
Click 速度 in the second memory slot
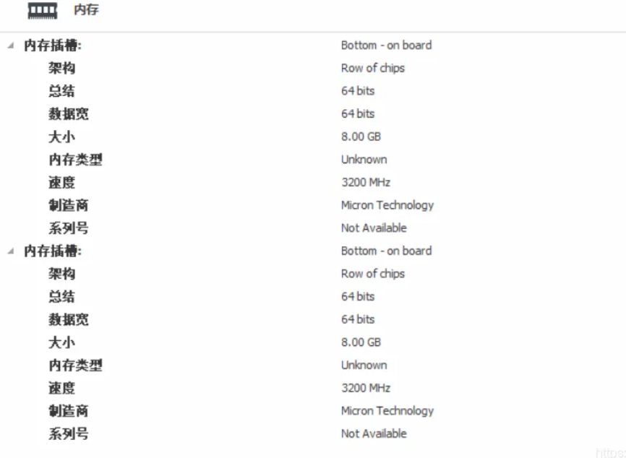[x=61, y=389]
